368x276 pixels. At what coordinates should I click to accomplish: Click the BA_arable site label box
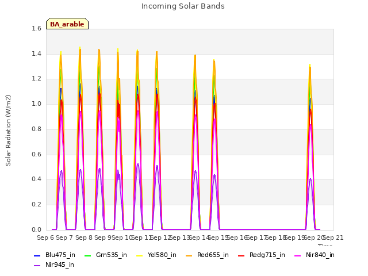point(67,24)
